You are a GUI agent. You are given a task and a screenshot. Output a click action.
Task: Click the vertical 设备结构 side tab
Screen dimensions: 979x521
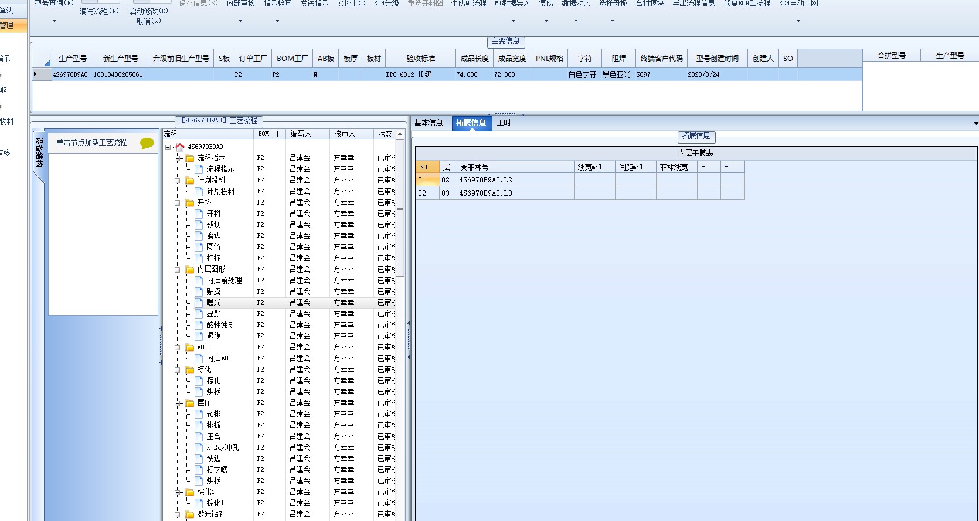(x=39, y=154)
